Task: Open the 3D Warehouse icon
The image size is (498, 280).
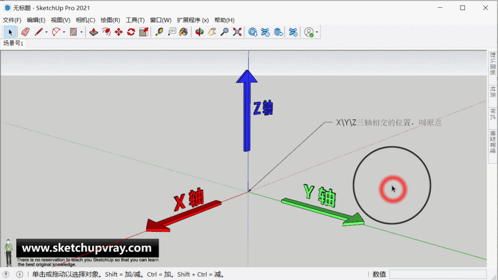Action: (253, 32)
